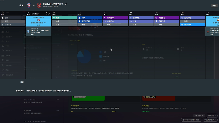
Task: Click 休息 rest slot on day 19
Action: 167,25
